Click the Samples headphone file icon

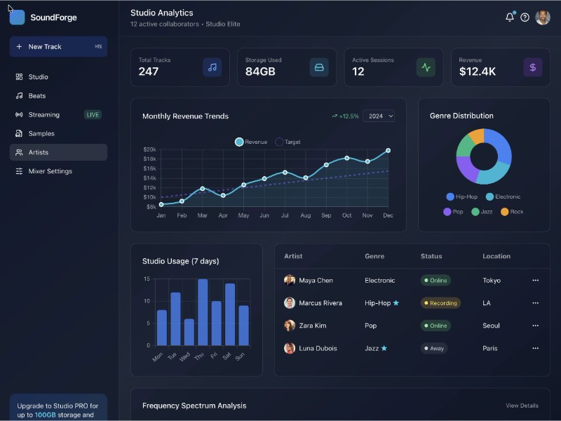coord(19,133)
